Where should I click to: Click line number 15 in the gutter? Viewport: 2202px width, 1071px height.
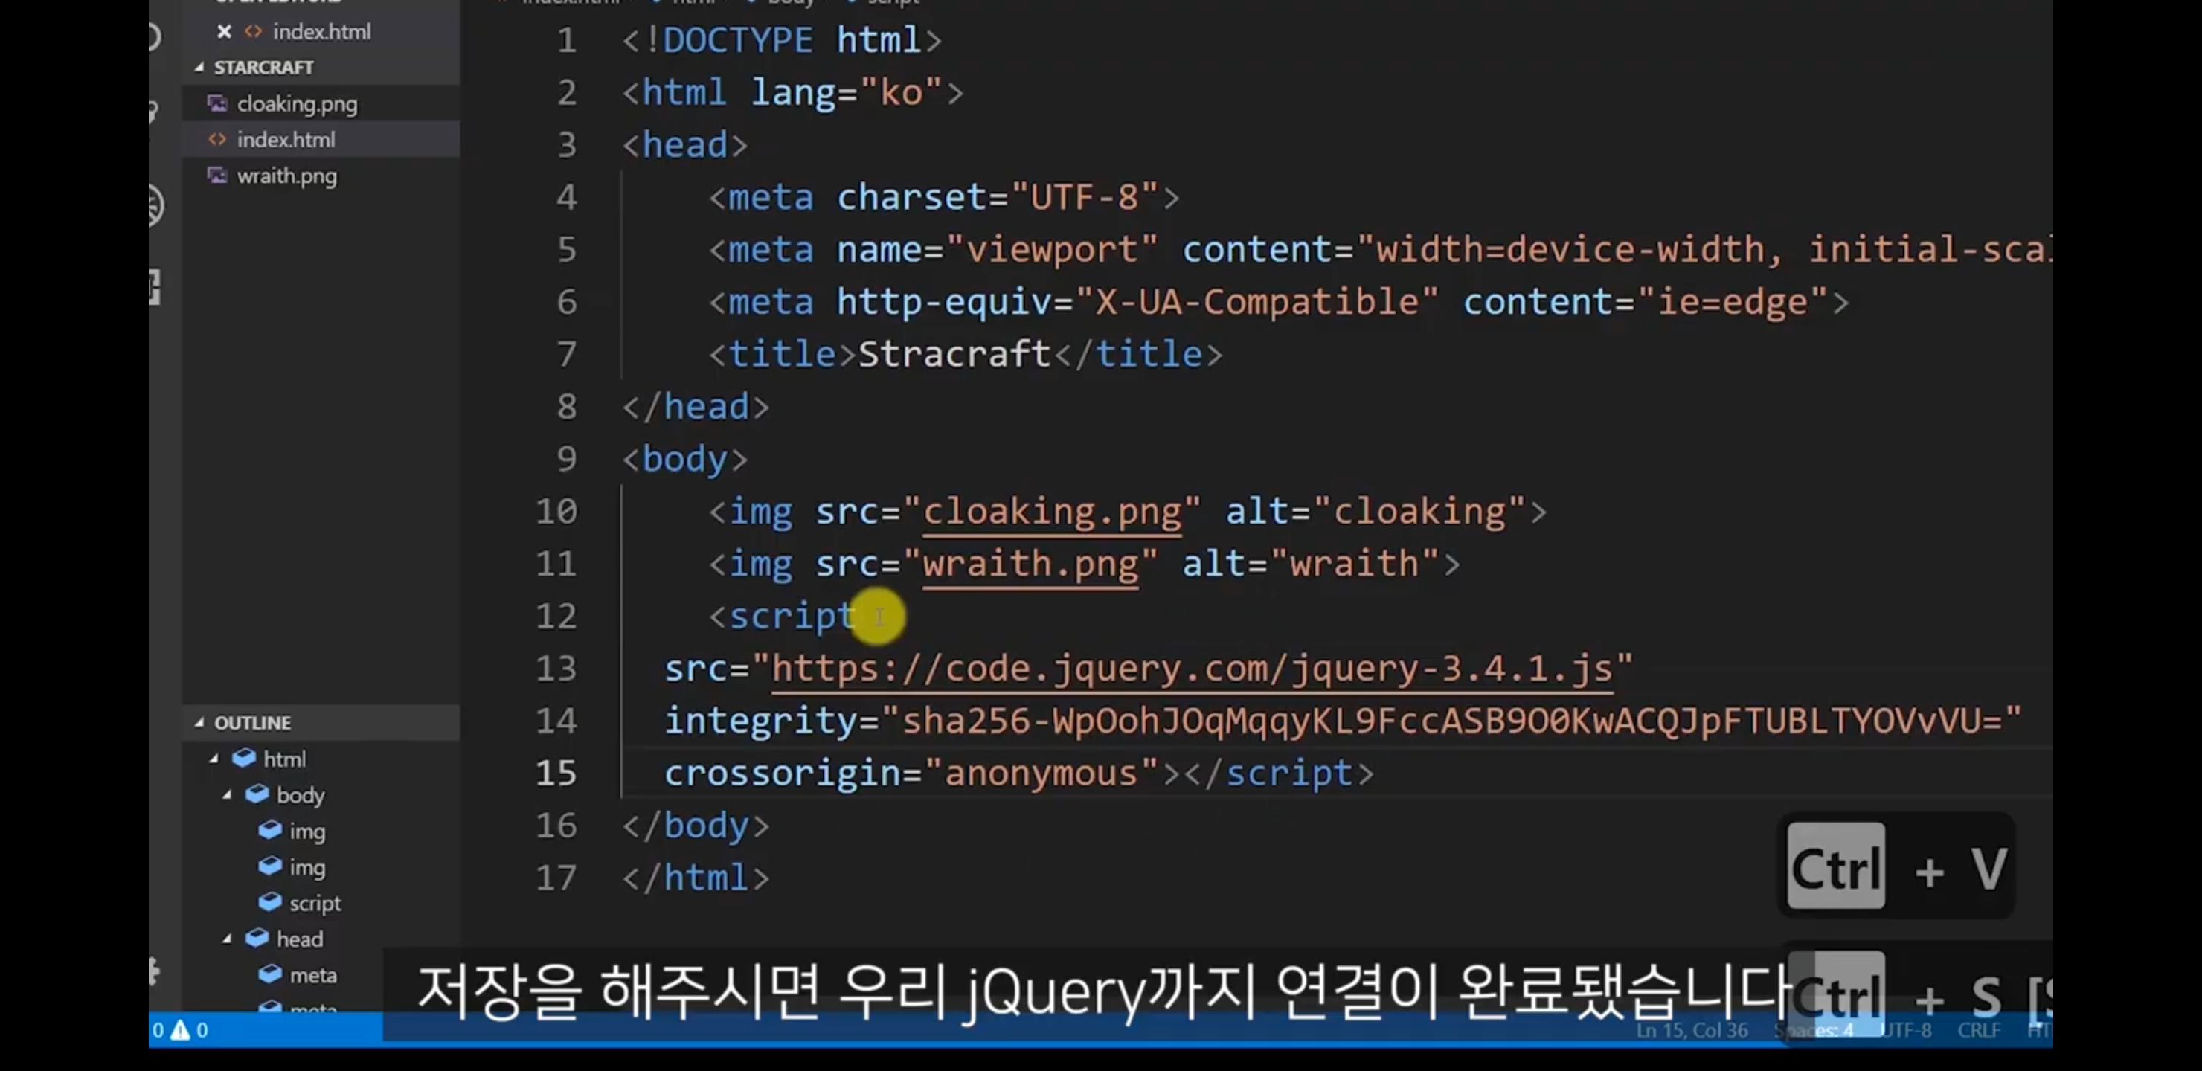556,773
